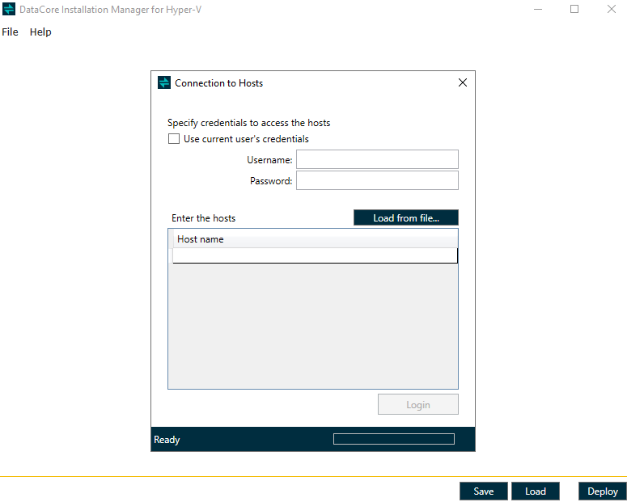Select the Host name column header

click(x=315, y=239)
